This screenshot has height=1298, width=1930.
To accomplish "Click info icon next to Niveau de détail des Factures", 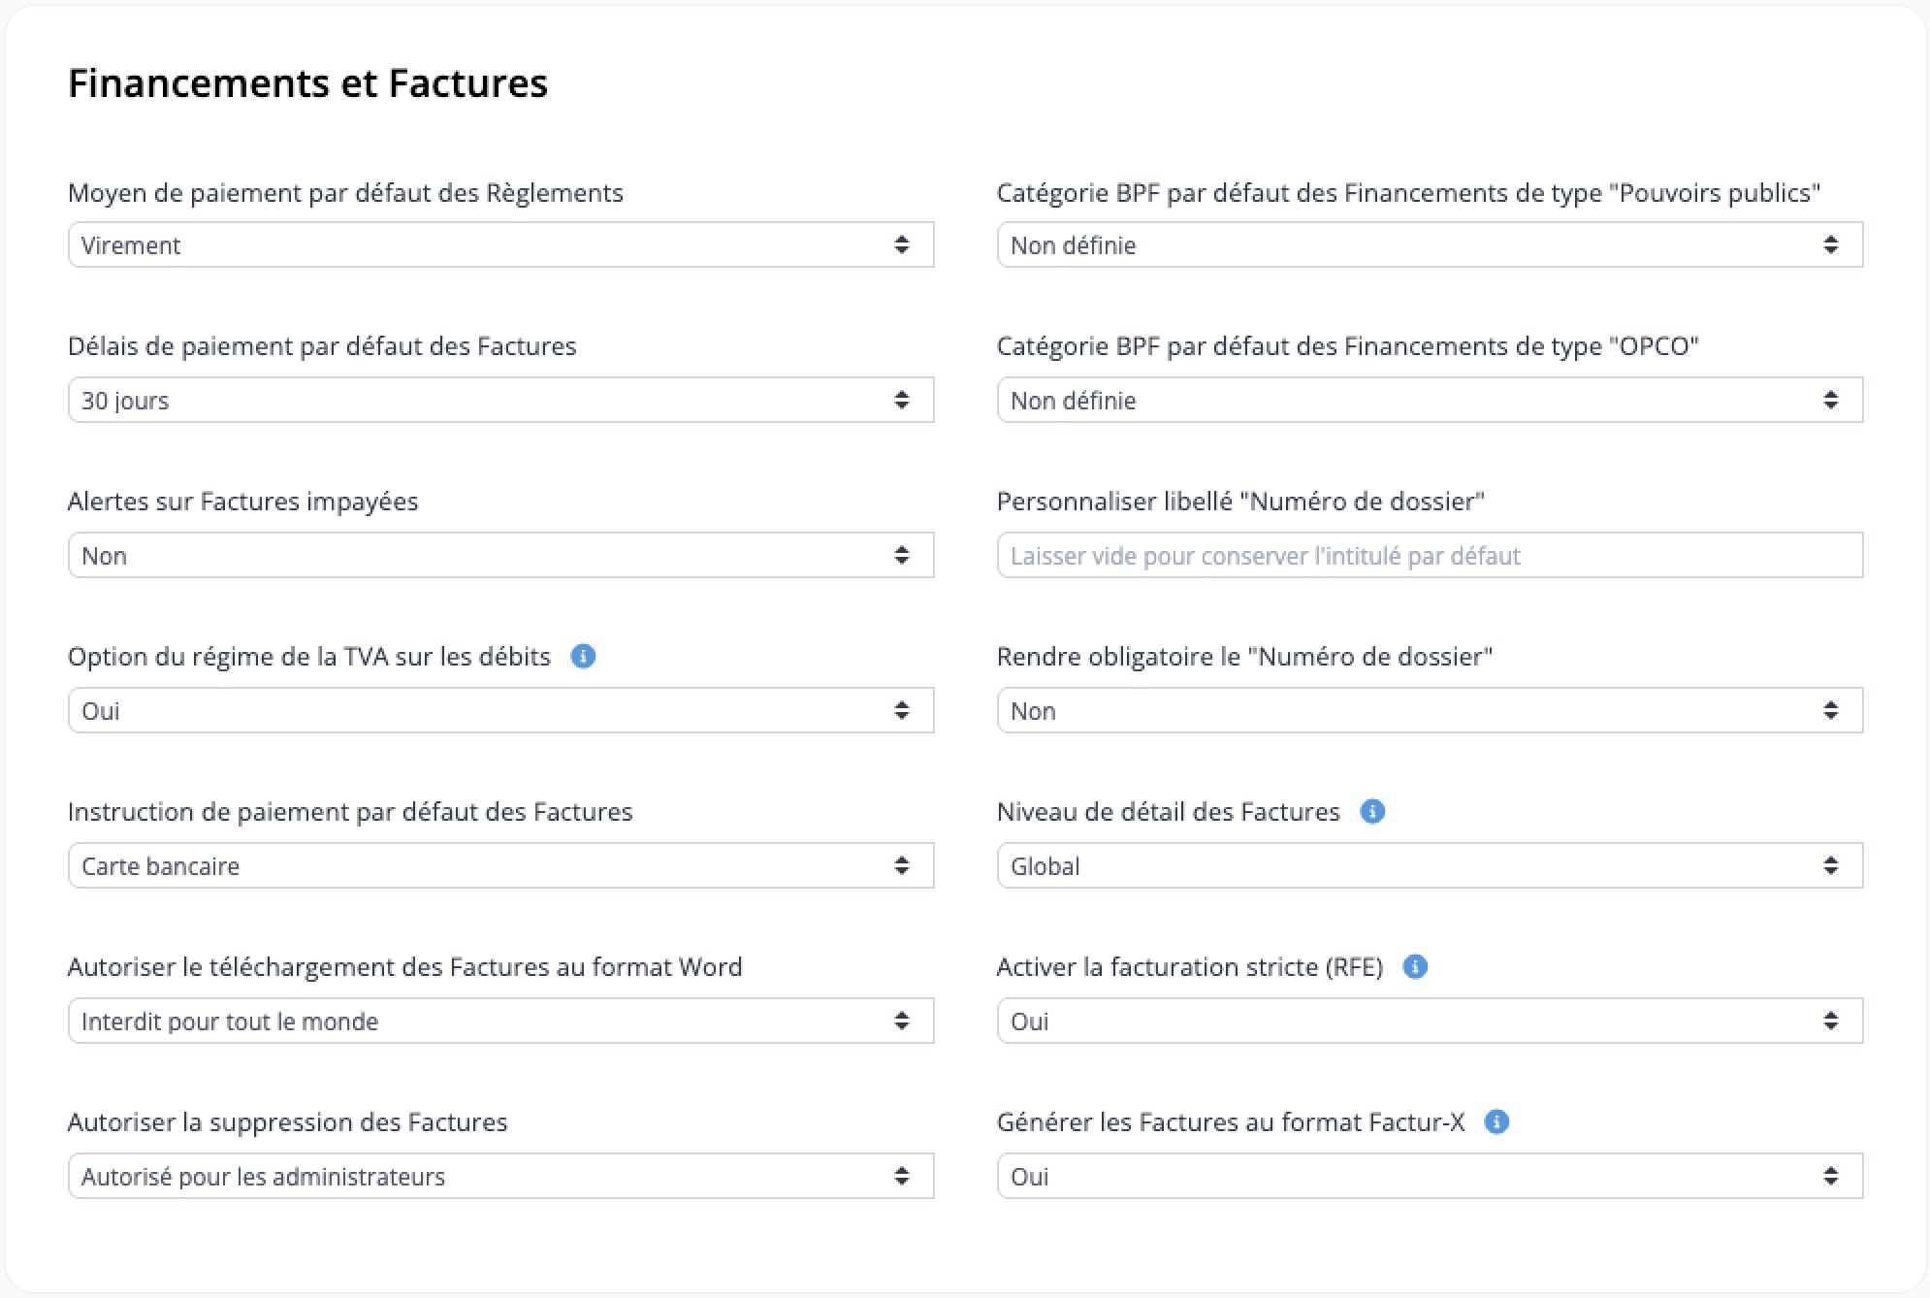I will (x=1372, y=812).
